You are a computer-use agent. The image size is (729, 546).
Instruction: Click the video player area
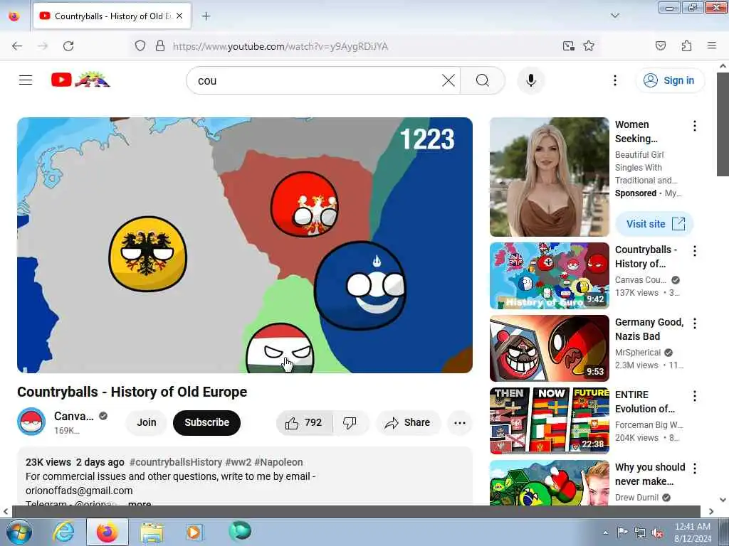(x=245, y=245)
